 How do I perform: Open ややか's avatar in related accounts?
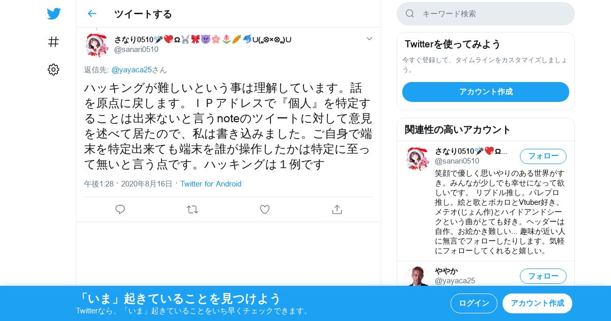[x=417, y=277]
